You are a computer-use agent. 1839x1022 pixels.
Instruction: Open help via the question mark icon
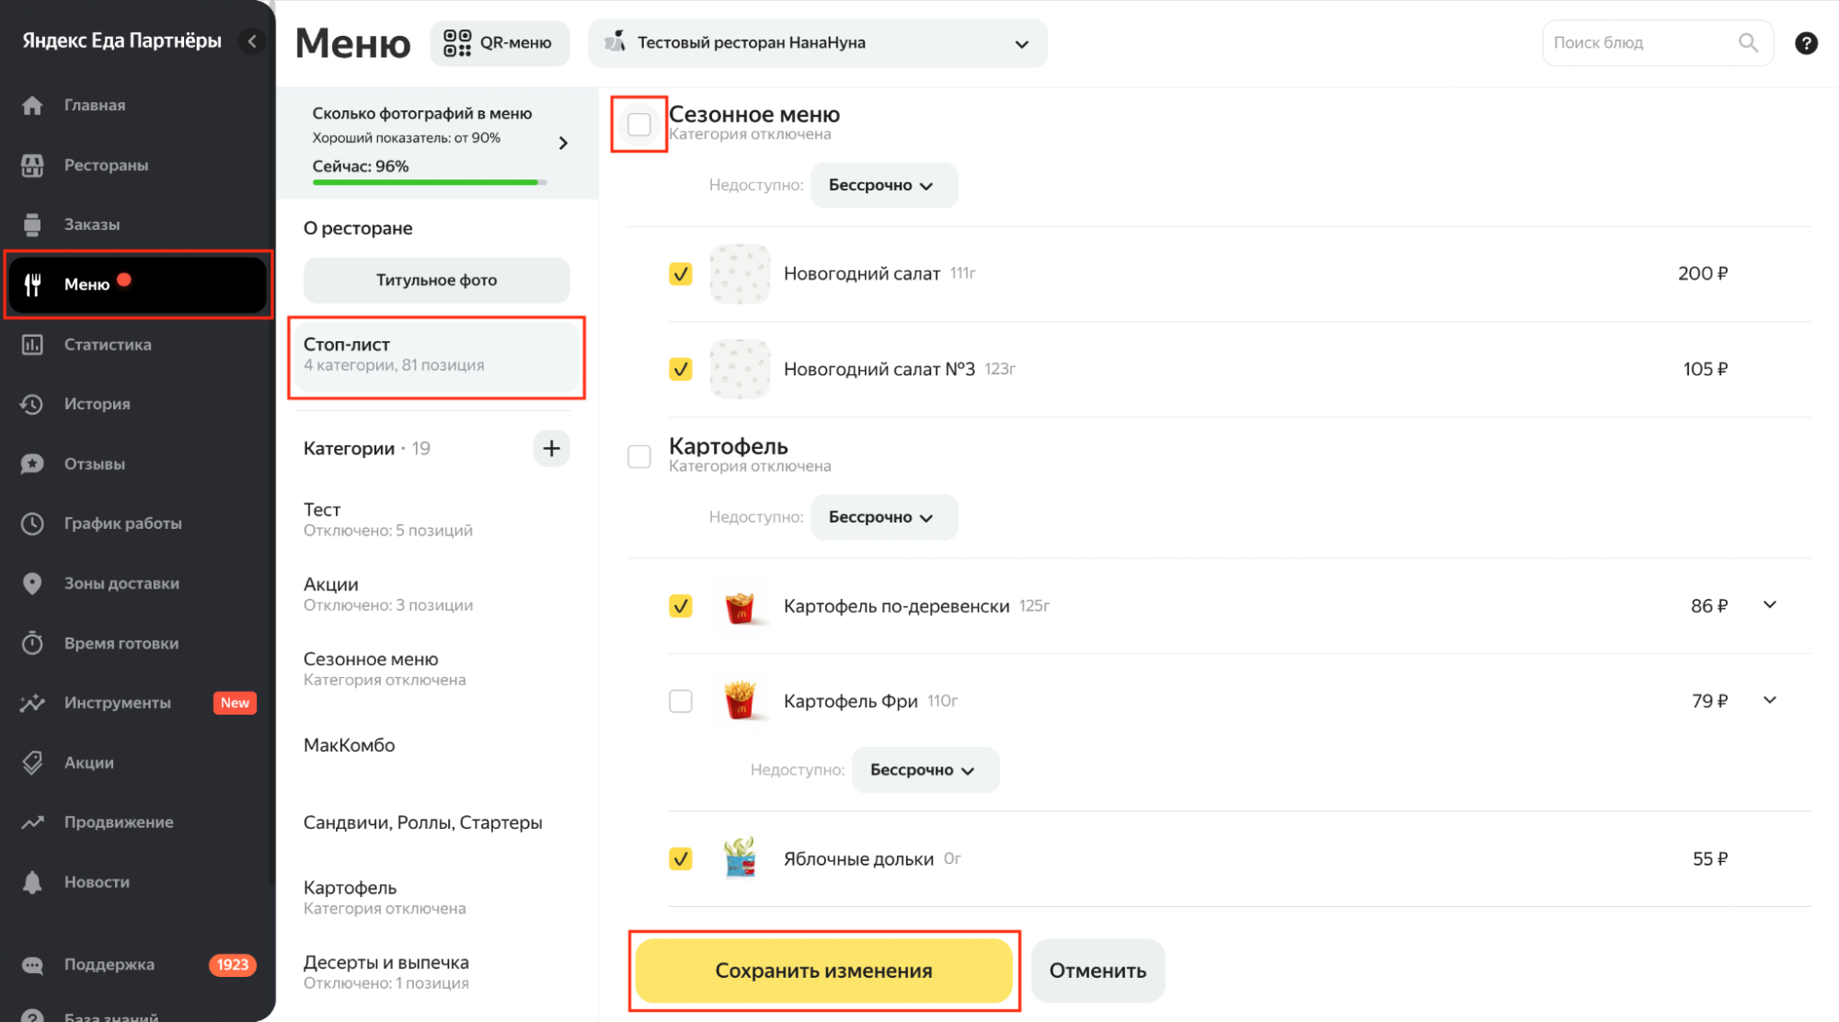(x=1806, y=43)
